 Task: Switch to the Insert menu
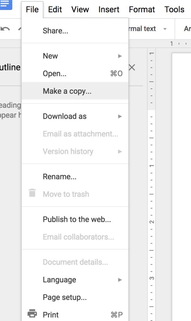click(109, 9)
